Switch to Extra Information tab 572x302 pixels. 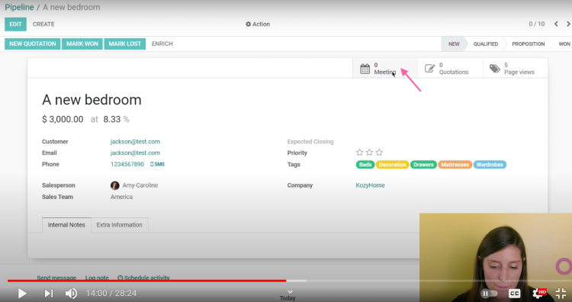[x=119, y=225]
